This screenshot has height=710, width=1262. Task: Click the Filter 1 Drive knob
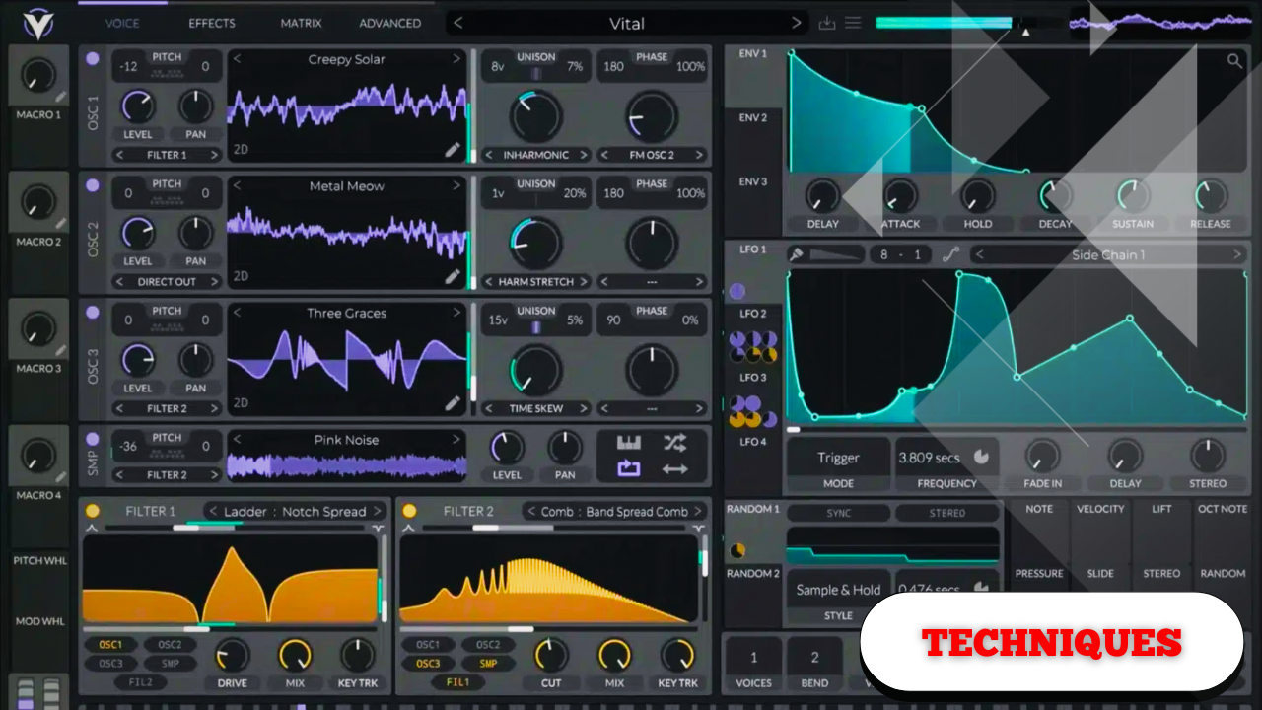[233, 655]
